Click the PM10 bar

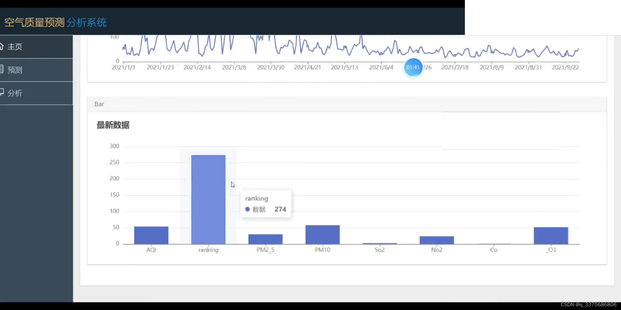[322, 235]
